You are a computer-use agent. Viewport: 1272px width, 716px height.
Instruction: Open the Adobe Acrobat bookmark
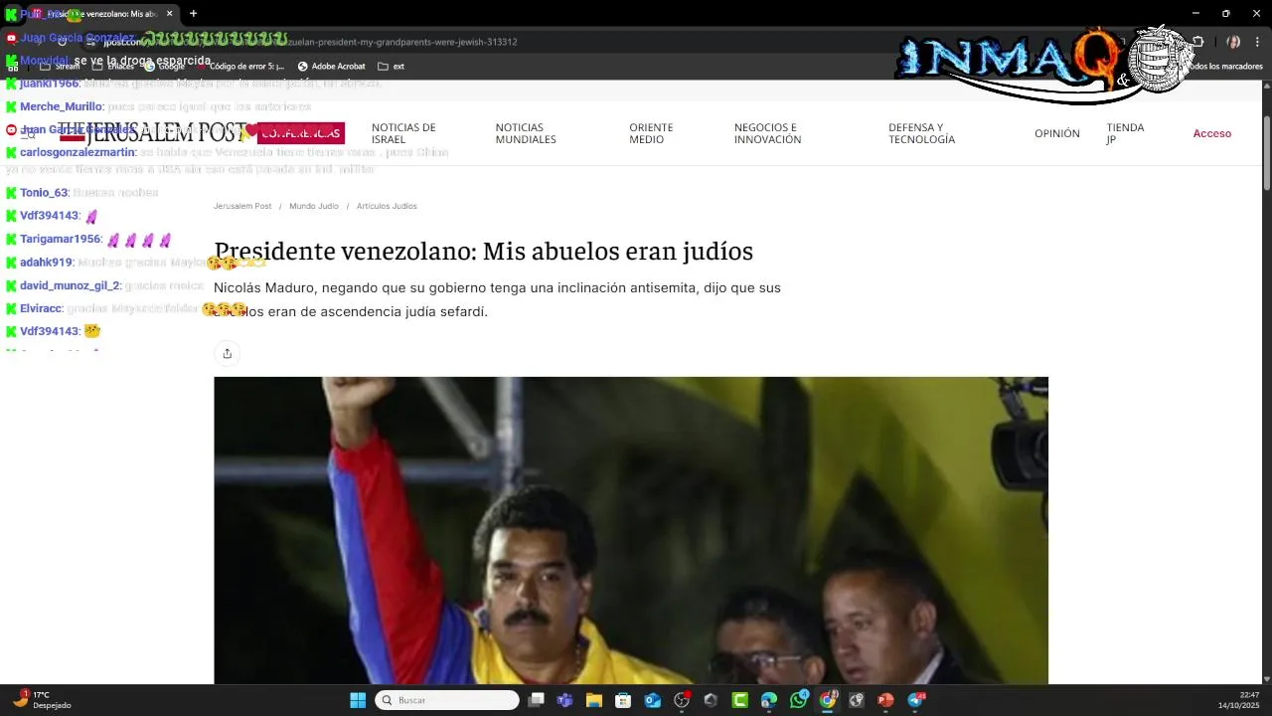(332, 67)
